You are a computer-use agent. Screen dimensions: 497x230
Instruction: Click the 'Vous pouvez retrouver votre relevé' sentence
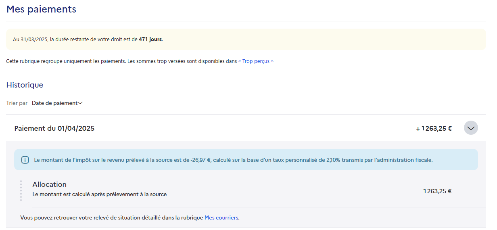(x=130, y=218)
